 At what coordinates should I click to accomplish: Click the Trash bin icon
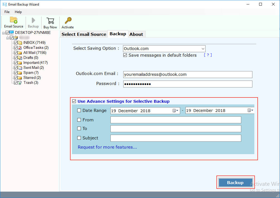(20, 83)
